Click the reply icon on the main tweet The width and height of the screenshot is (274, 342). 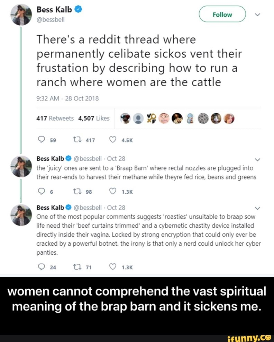(x=42, y=140)
